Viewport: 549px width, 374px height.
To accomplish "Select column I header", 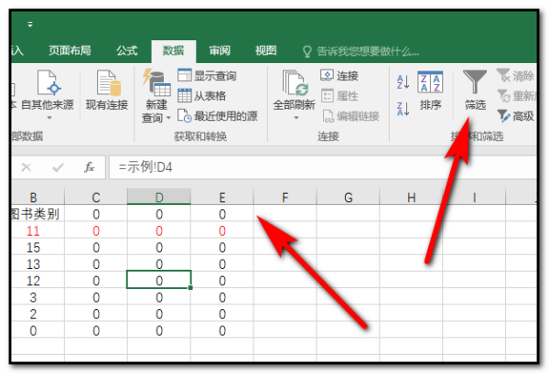I will tap(474, 198).
